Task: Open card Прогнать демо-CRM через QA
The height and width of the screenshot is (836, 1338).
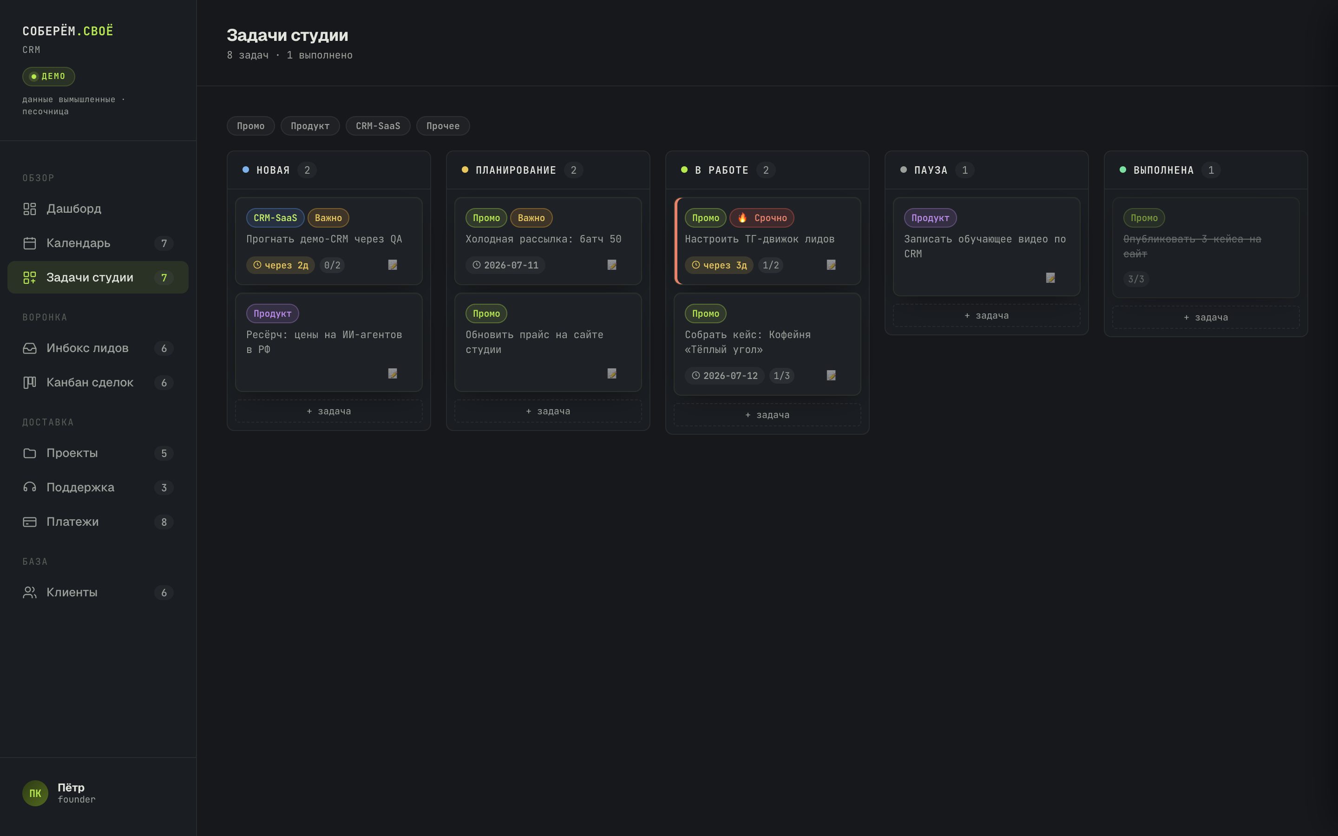Action: pyautogui.click(x=329, y=241)
